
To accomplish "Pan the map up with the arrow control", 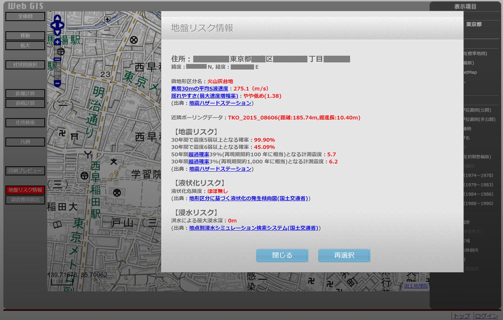I will coord(58,18).
